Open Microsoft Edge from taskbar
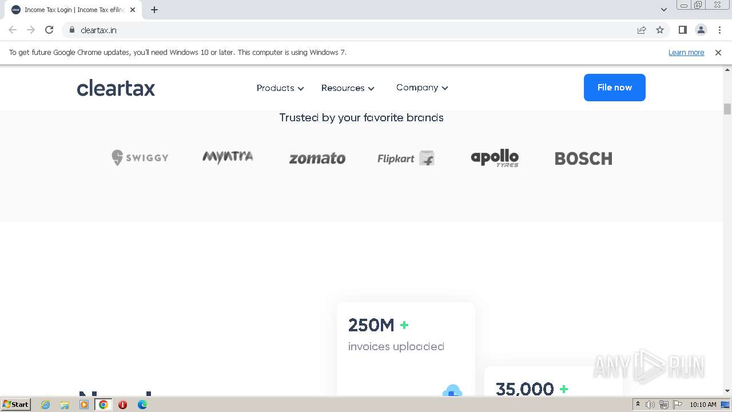 (142, 405)
